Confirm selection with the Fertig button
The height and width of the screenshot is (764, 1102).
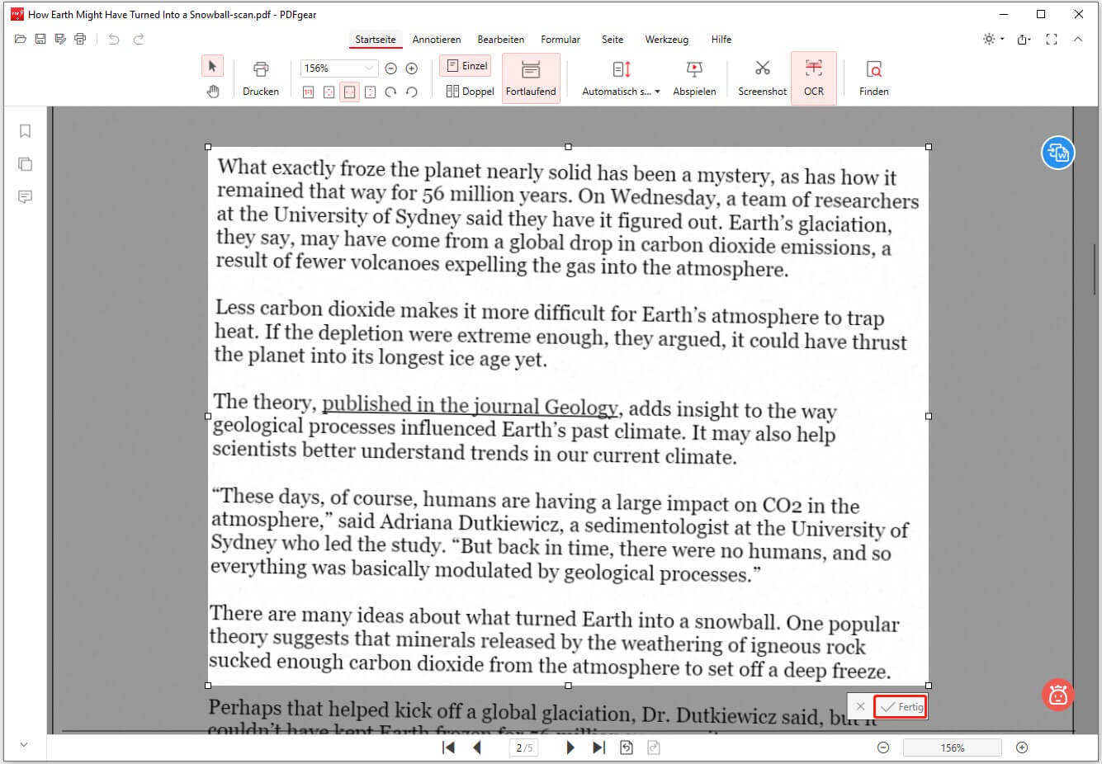tap(901, 707)
